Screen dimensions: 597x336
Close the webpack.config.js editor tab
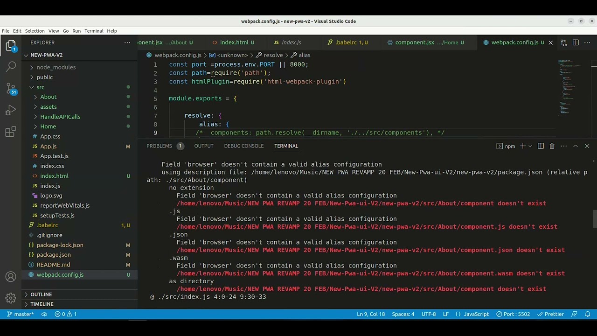click(550, 42)
